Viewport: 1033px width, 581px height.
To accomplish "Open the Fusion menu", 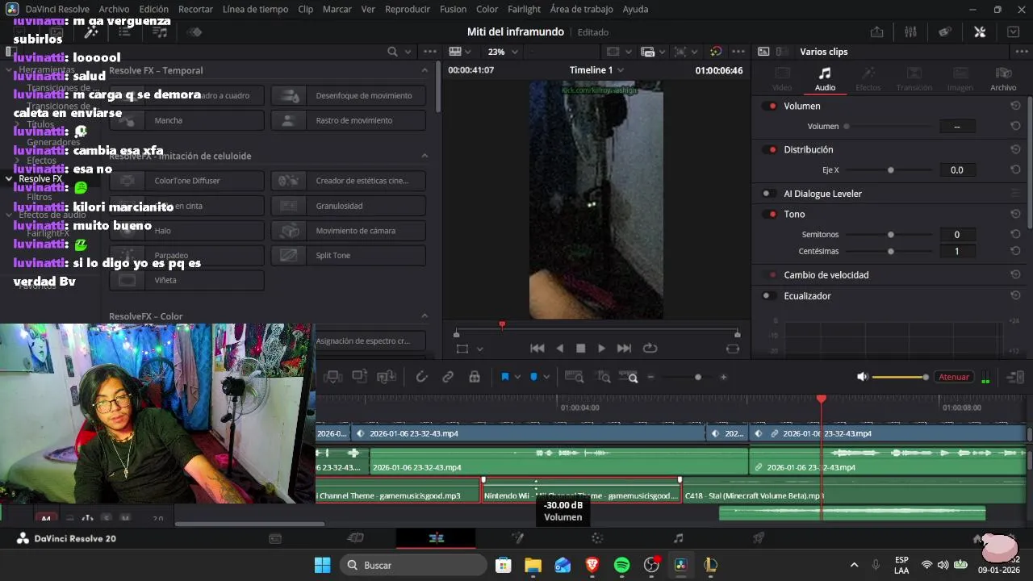I will (x=453, y=9).
